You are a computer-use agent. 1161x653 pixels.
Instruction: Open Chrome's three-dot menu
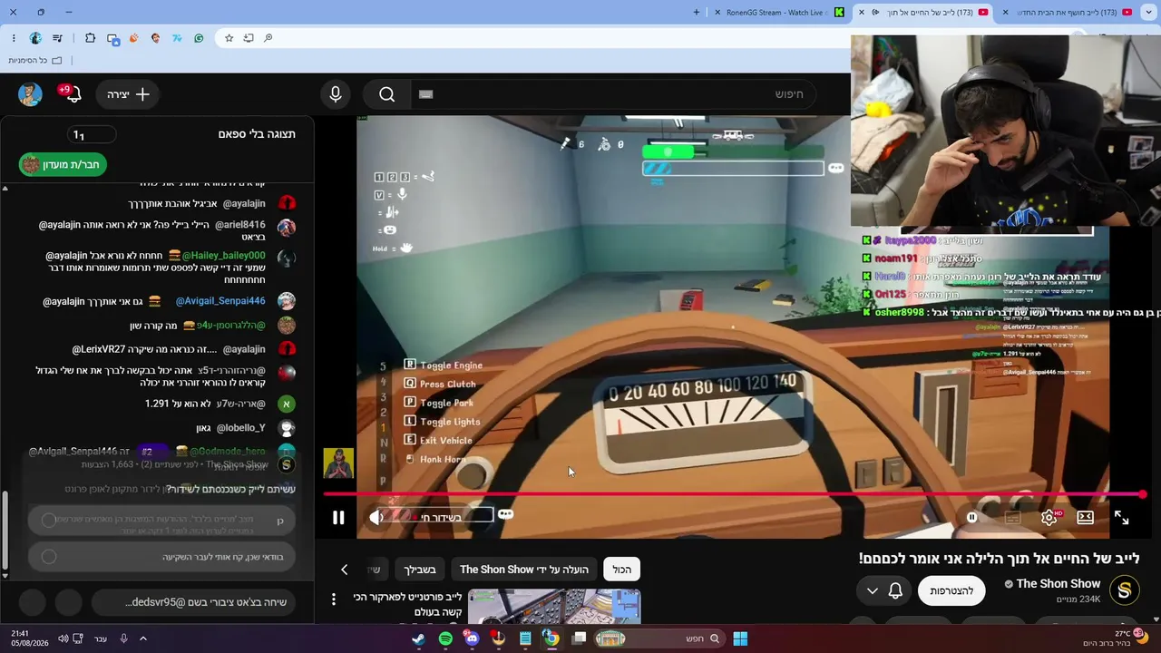tap(14, 38)
